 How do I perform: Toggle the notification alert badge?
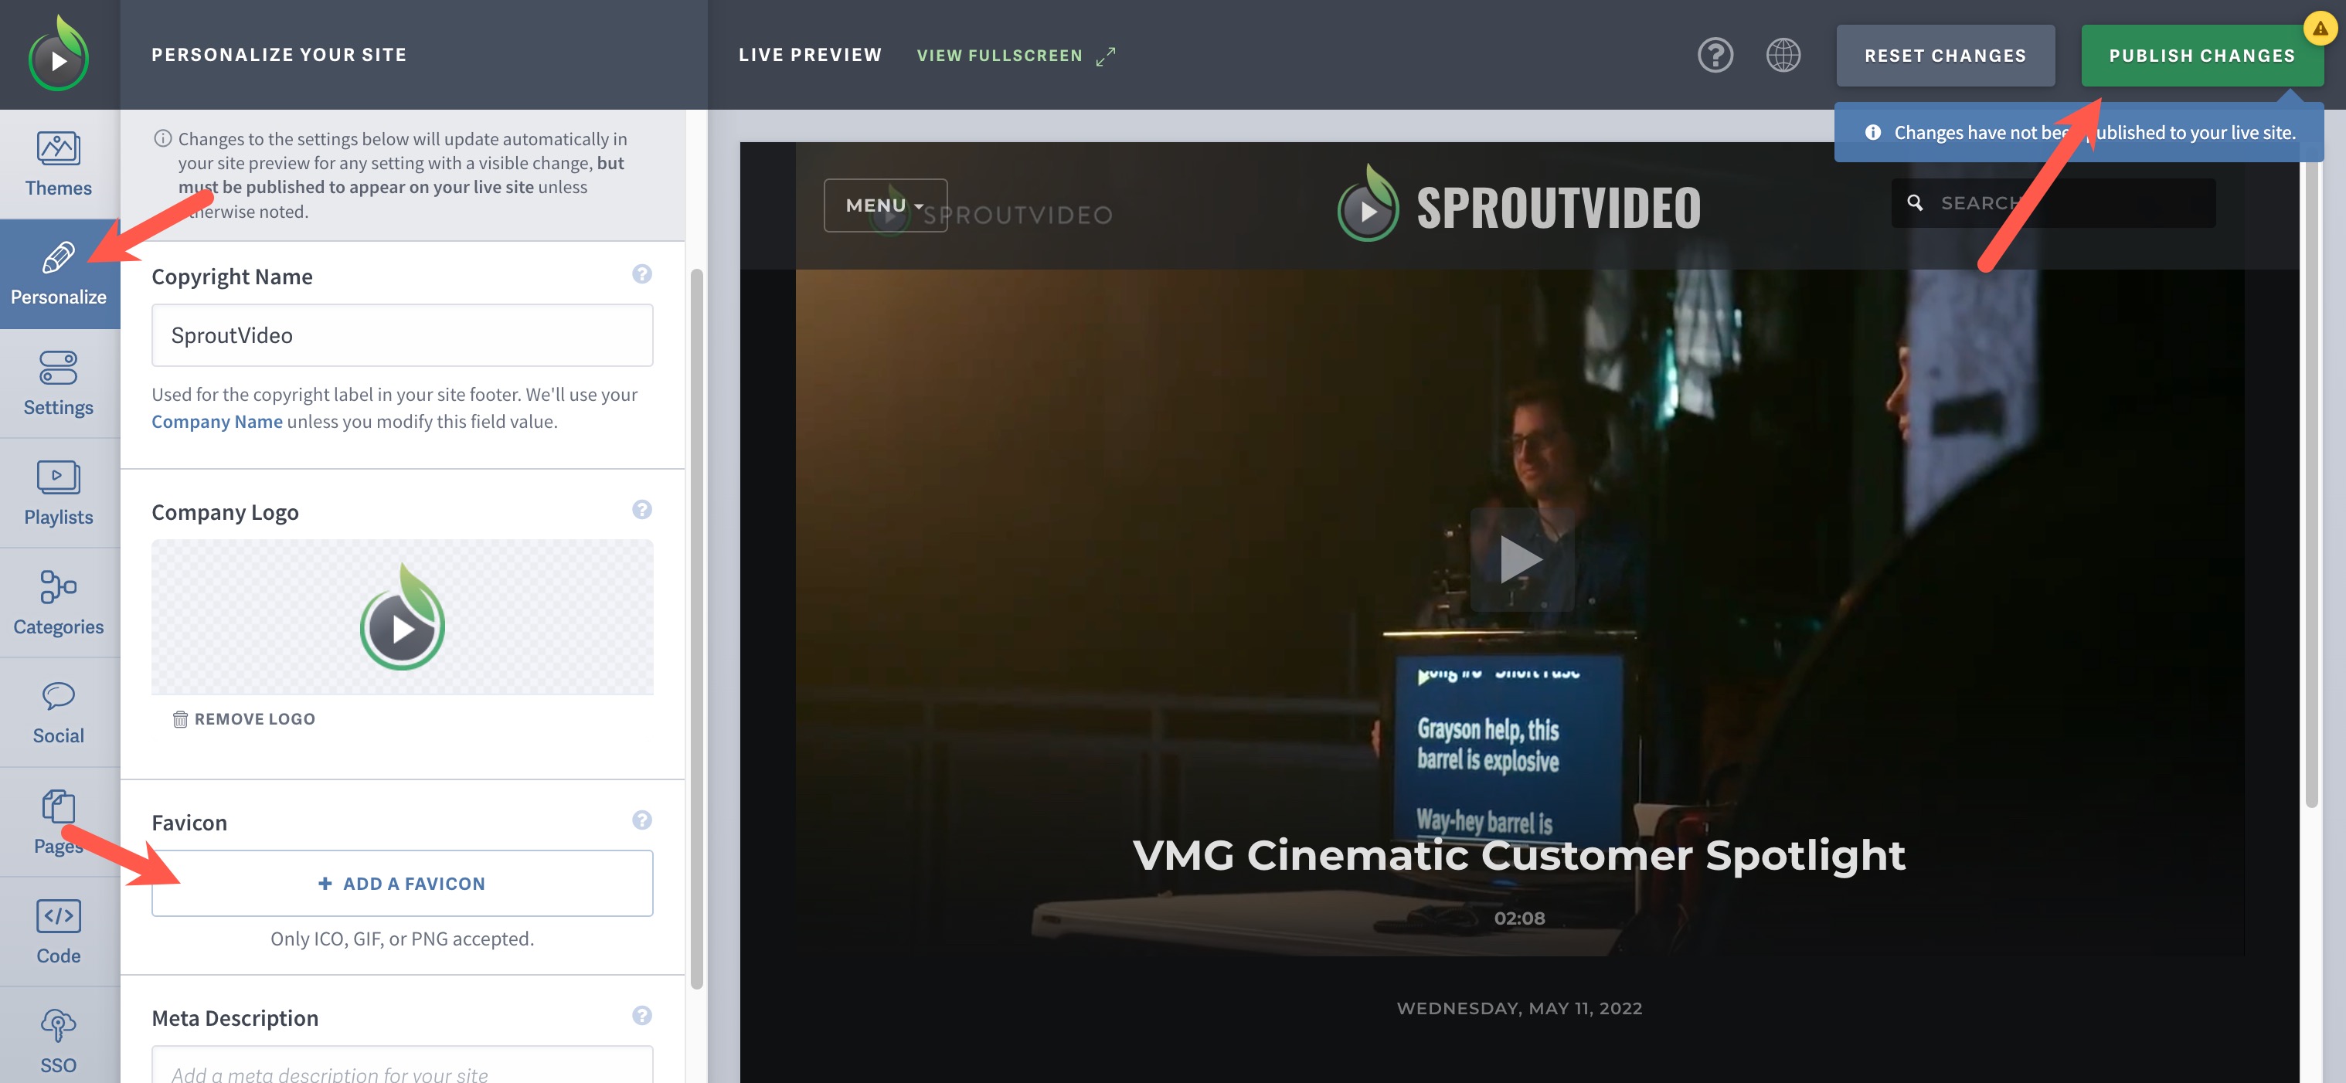coord(2317,27)
